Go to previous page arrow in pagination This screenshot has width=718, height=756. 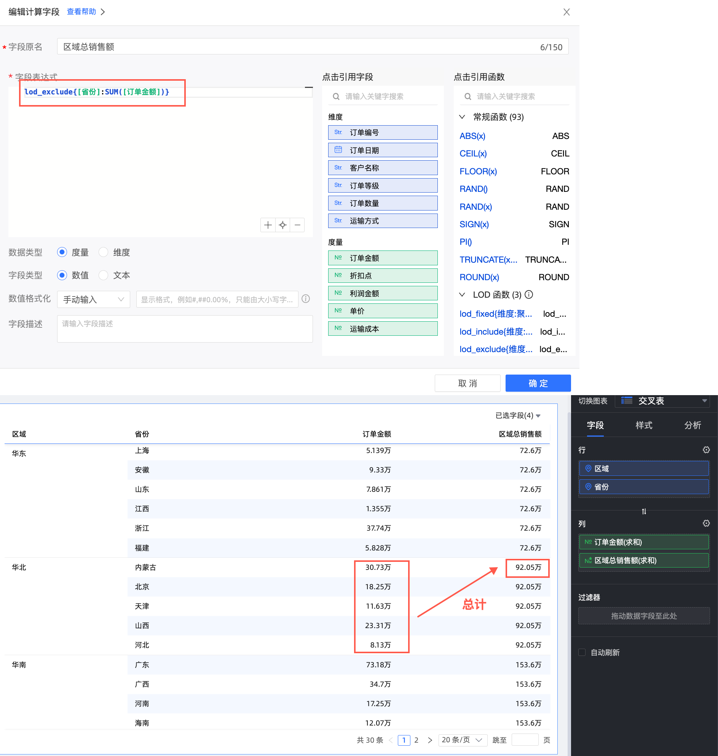pos(390,740)
